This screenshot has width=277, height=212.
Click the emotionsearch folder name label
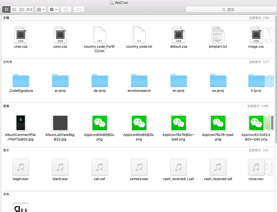pos(139,91)
